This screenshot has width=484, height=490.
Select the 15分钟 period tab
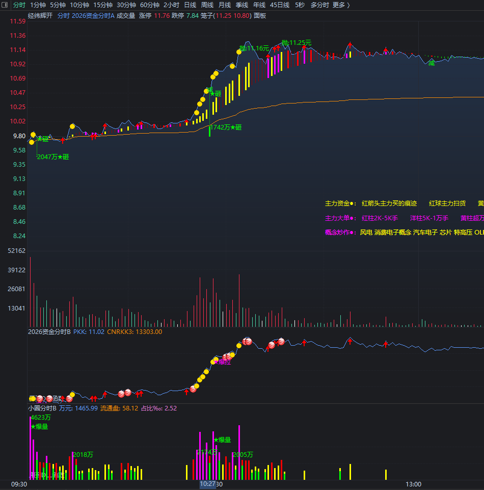point(103,5)
